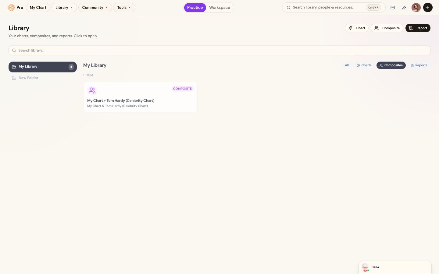Show the Charts filter tab
Viewport: 439px width, 274px height.
[364, 65]
